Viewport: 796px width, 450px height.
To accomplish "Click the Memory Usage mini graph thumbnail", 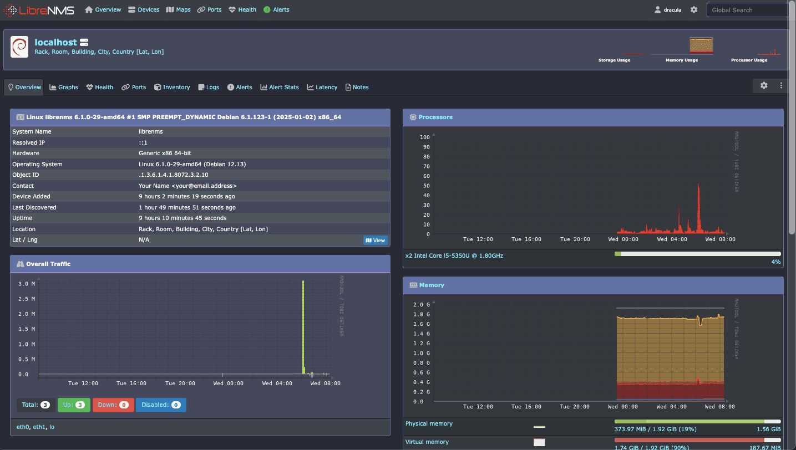I will pyautogui.click(x=701, y=44).
